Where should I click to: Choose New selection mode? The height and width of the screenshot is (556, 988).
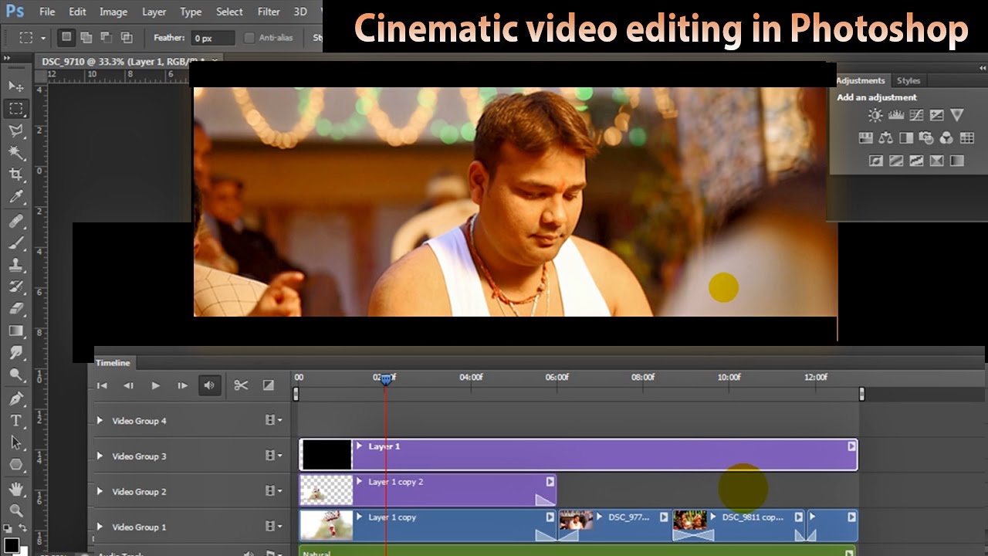[x=66, y=37]
